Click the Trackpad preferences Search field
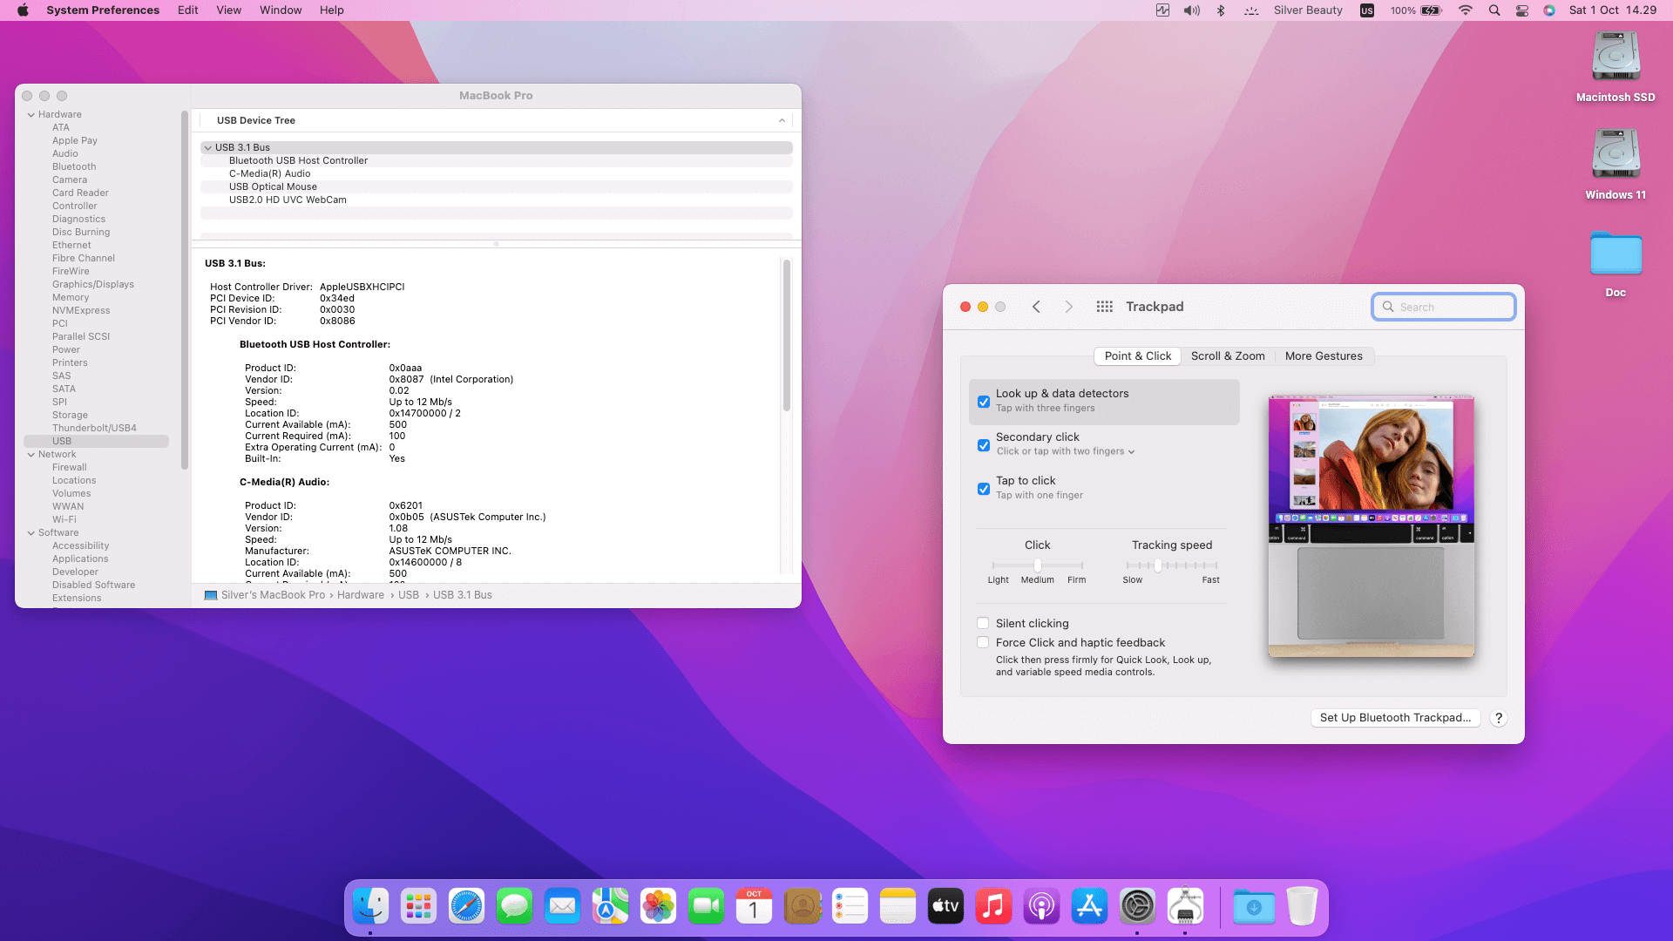 [1444, 307]
